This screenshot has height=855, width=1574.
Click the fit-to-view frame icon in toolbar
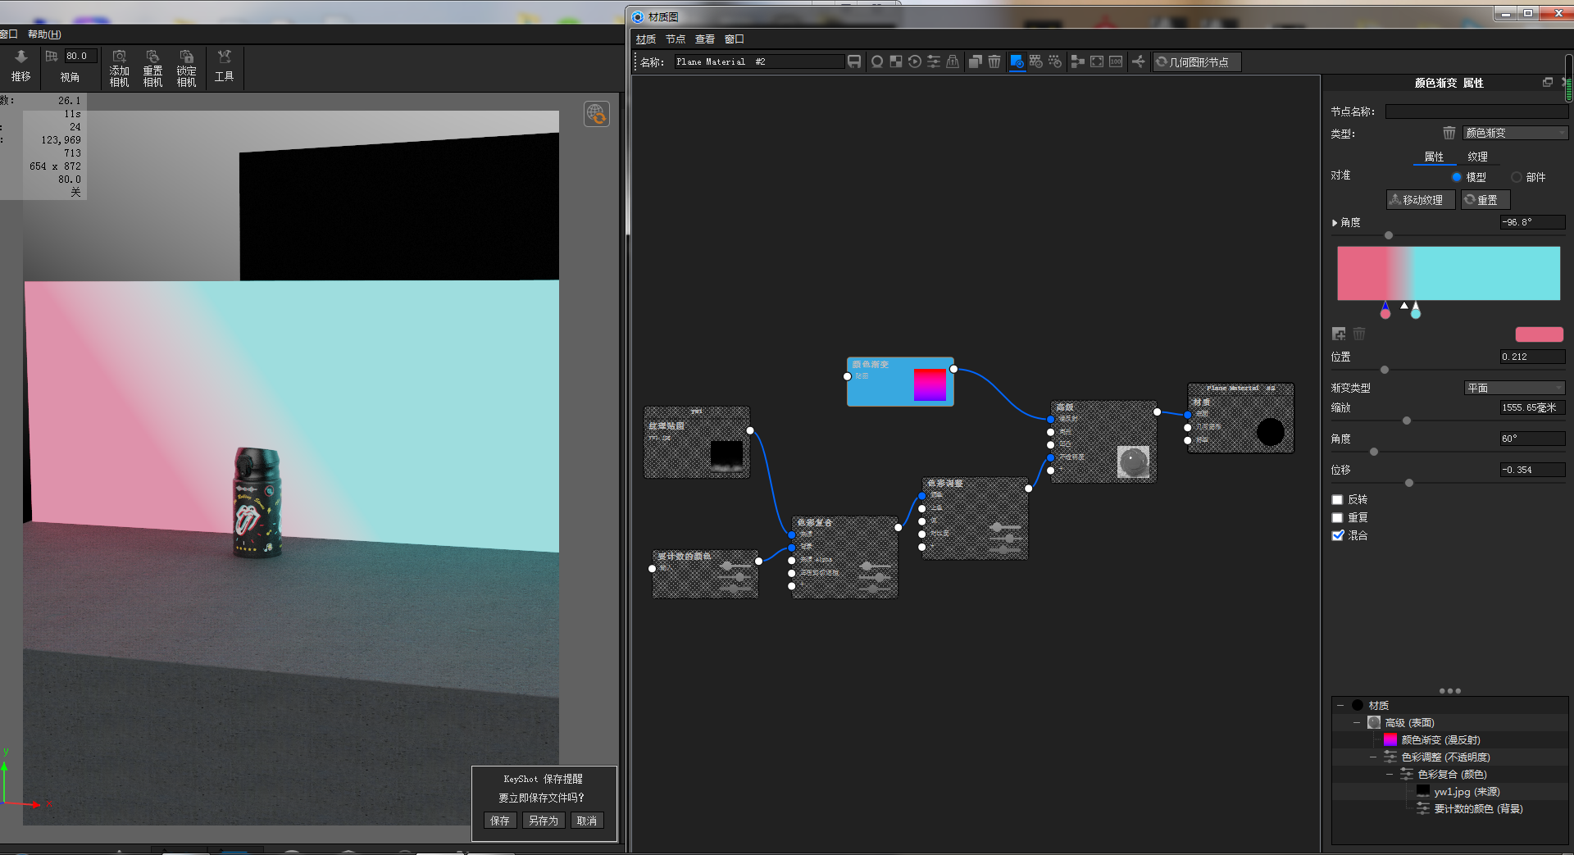[1096, 61]
